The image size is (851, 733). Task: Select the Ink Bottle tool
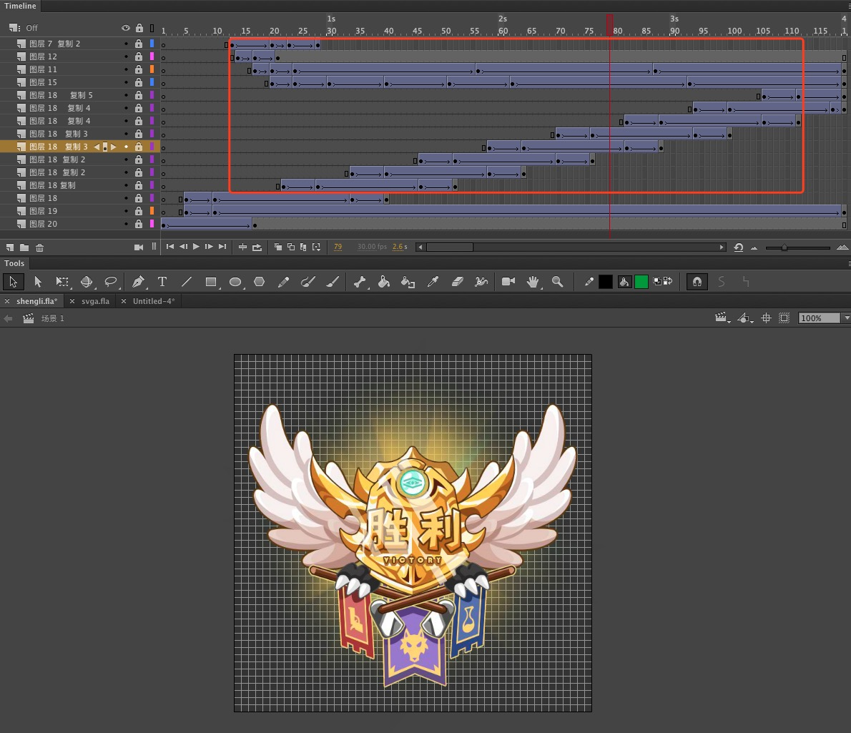[x=408, y=282]
